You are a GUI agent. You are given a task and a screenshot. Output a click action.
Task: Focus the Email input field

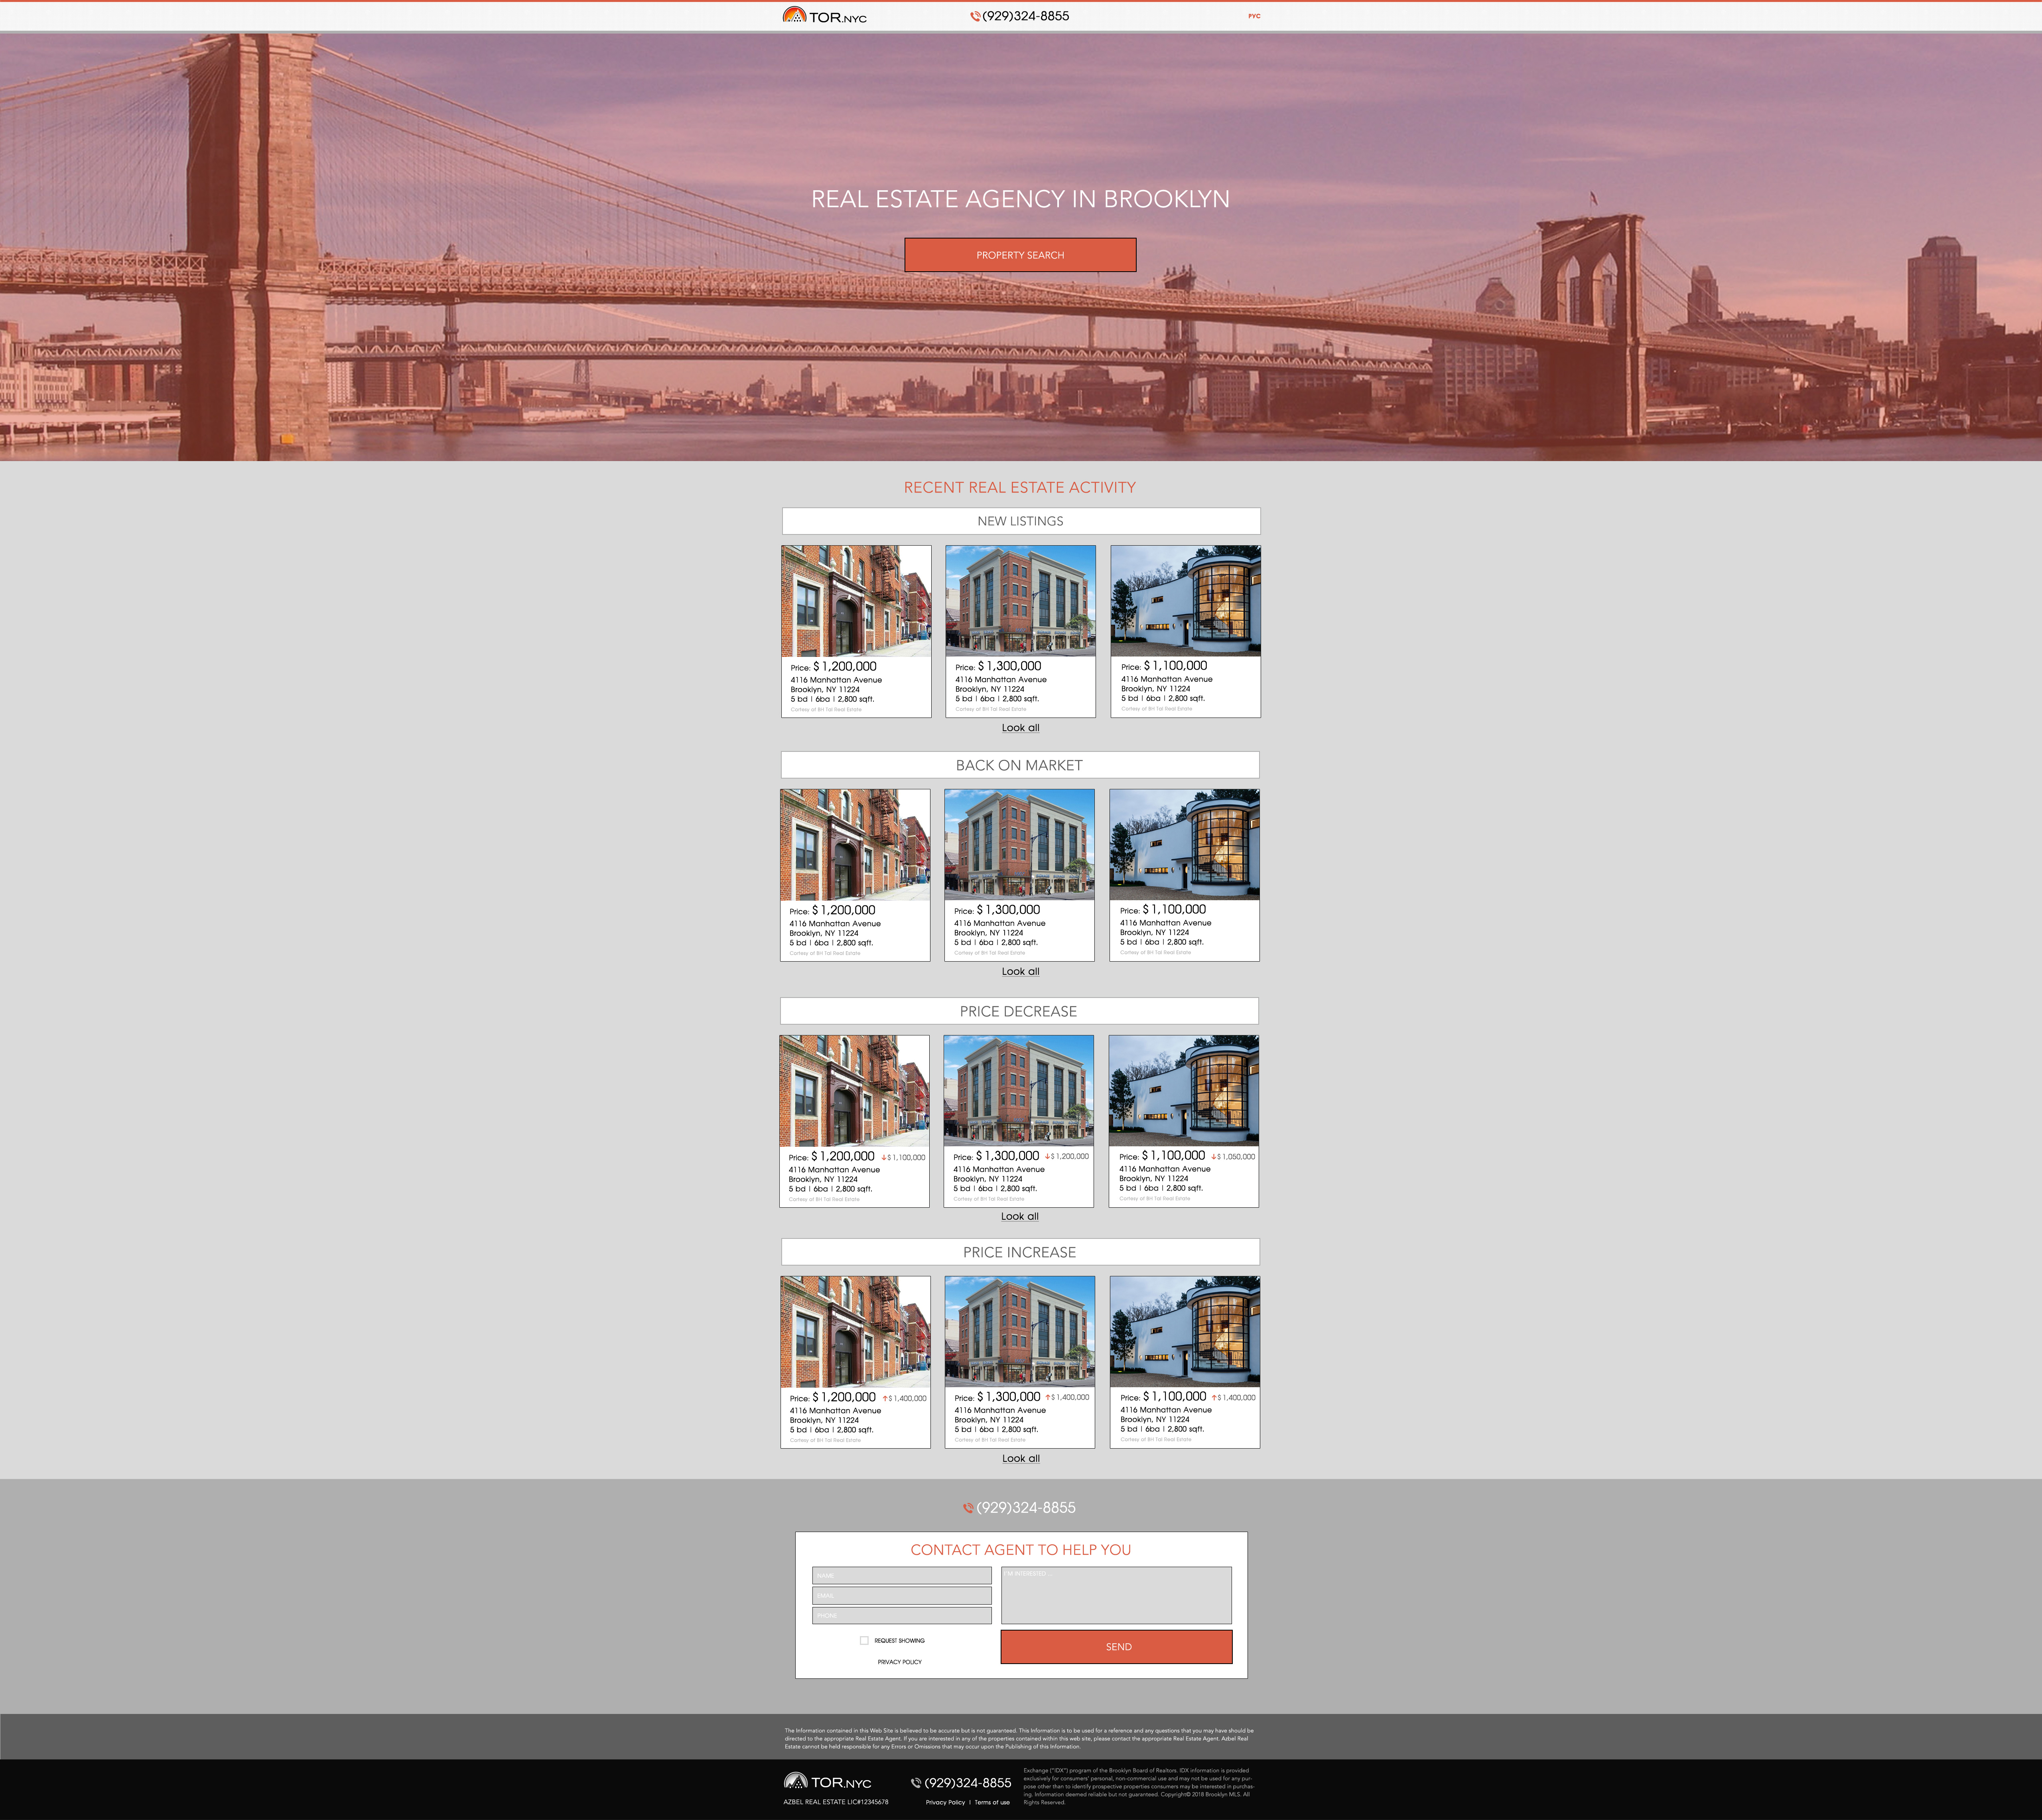coord(902,1595)
